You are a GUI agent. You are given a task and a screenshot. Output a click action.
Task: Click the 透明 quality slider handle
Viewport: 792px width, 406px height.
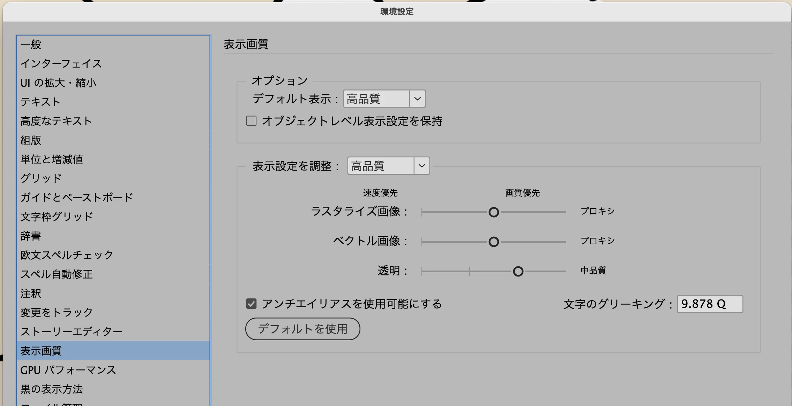pos(518,271)
